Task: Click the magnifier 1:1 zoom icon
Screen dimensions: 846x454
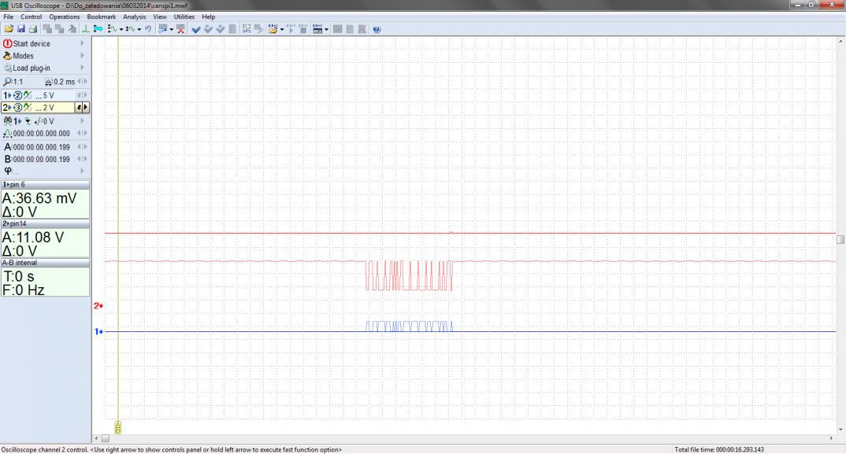Action: coord(7,82)
